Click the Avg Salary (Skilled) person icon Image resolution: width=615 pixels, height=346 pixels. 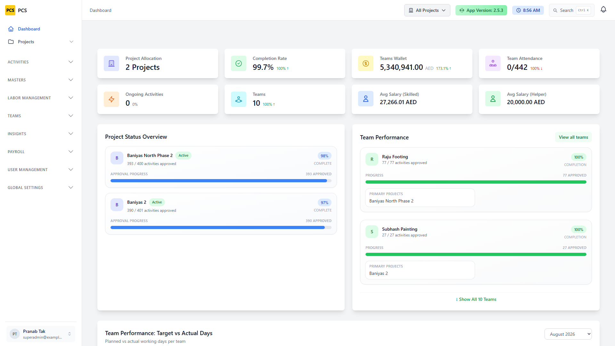[x=366, y=99]
